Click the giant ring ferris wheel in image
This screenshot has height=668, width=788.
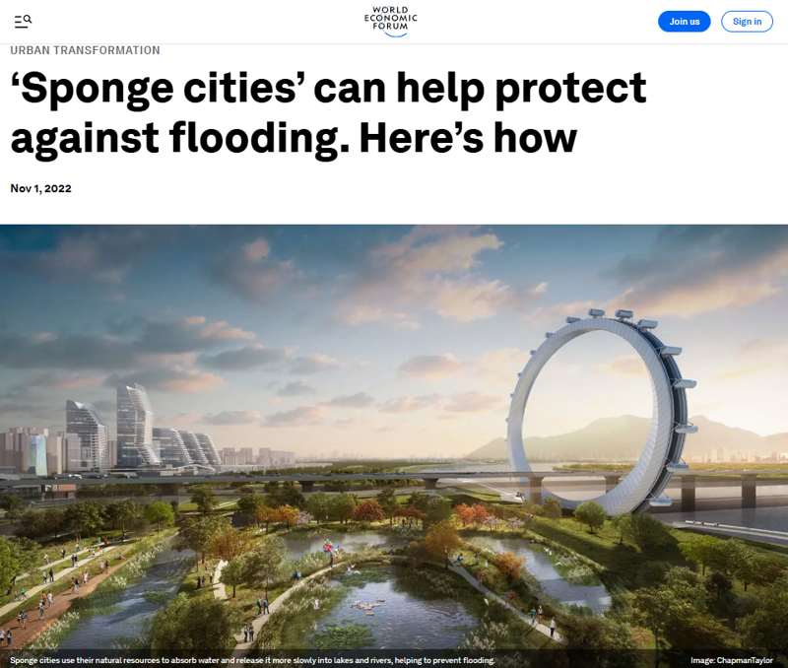tap(598, 412)
